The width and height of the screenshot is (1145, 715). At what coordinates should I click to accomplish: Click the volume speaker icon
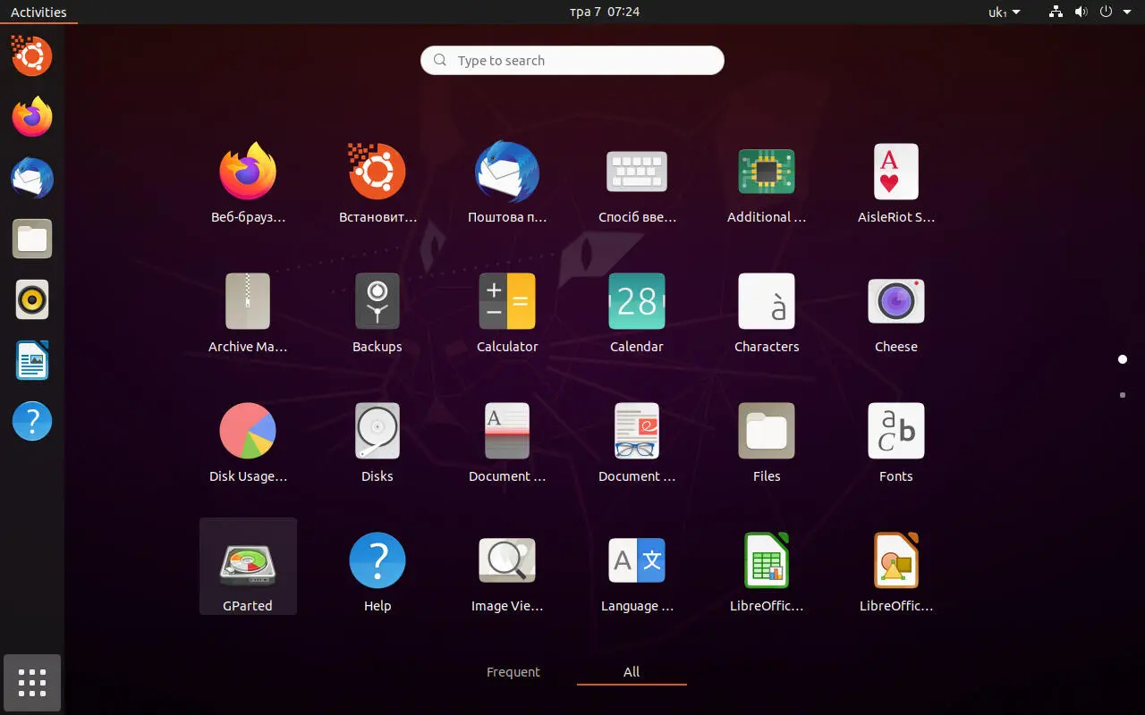[x=1081, y=12]
